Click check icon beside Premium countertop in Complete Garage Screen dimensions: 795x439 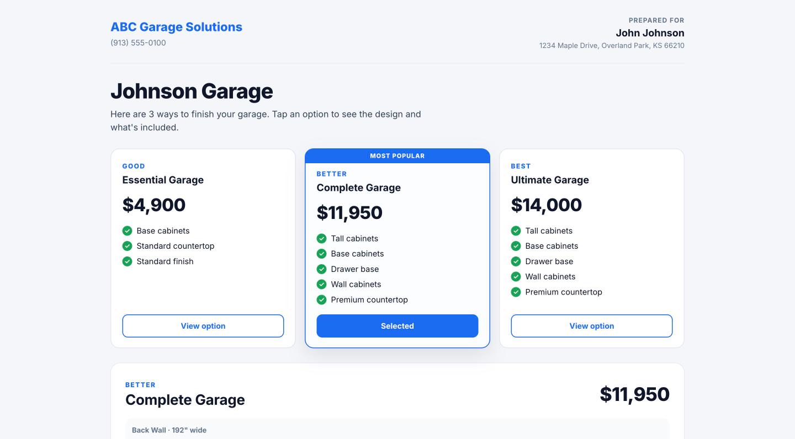322,300
